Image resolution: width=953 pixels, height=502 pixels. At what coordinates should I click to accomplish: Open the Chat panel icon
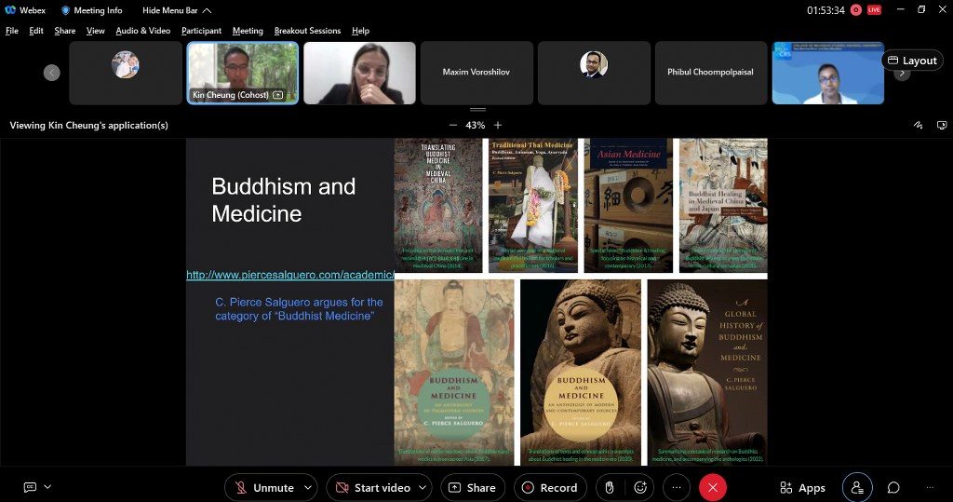893,487
